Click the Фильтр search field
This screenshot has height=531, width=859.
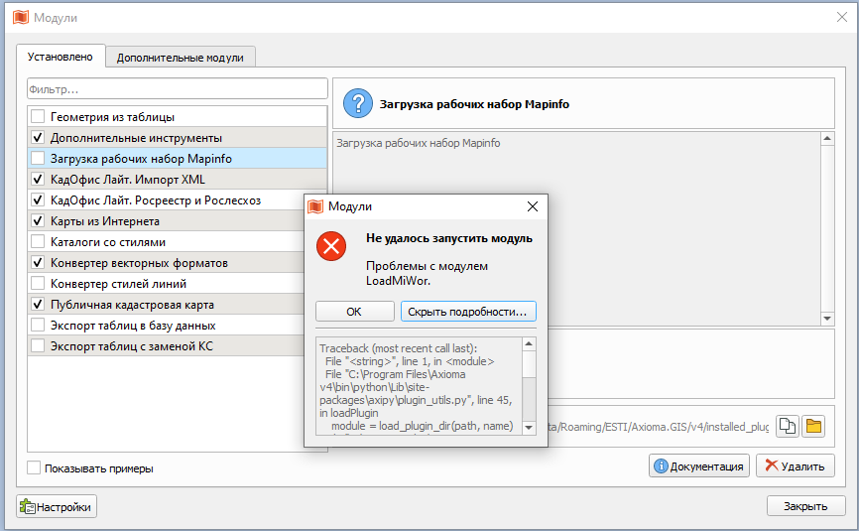[x=177, y=89]
